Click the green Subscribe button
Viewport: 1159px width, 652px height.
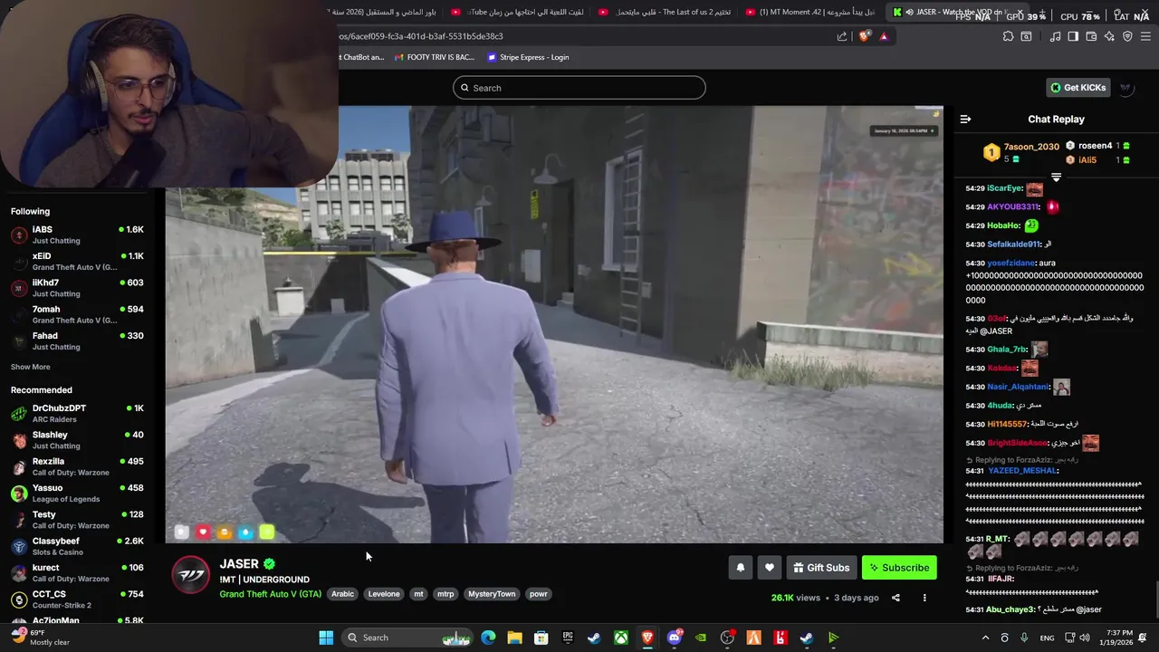(899, 568)
